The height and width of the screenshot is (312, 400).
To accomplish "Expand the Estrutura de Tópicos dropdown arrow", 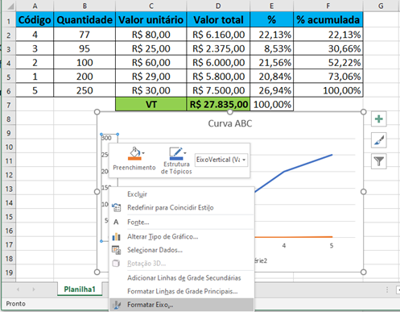I will (x=185, y=153).
